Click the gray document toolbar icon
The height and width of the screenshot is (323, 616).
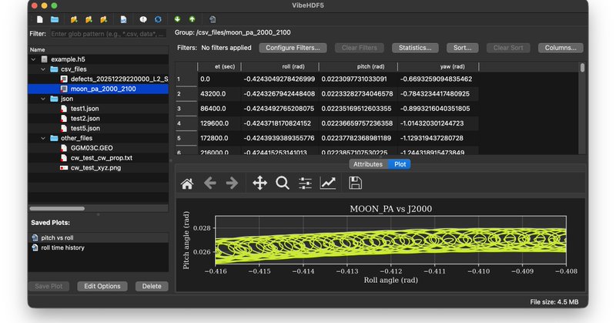coord(213,19)
